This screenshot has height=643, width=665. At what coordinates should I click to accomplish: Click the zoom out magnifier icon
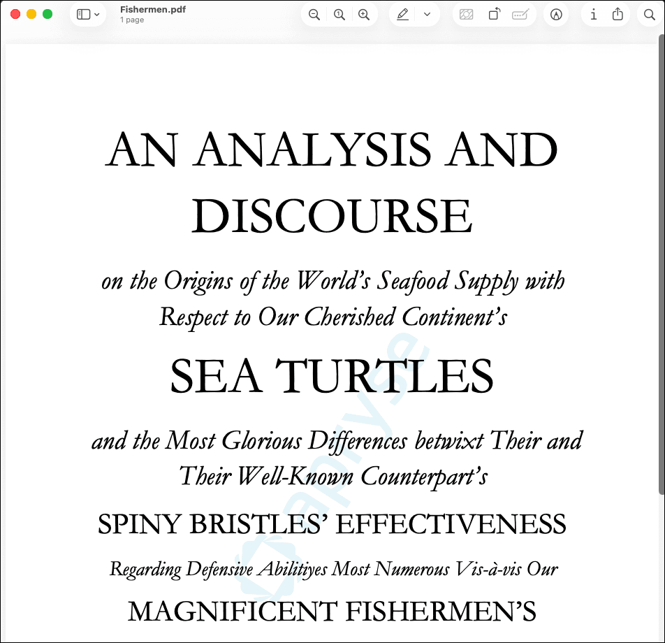[x=315, y=15]
